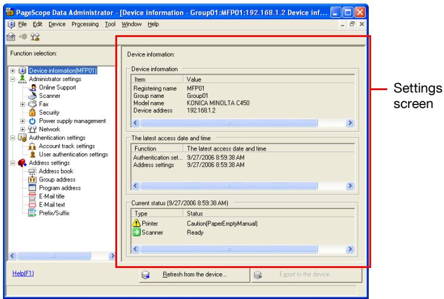Open the File menu

[22, 24]
